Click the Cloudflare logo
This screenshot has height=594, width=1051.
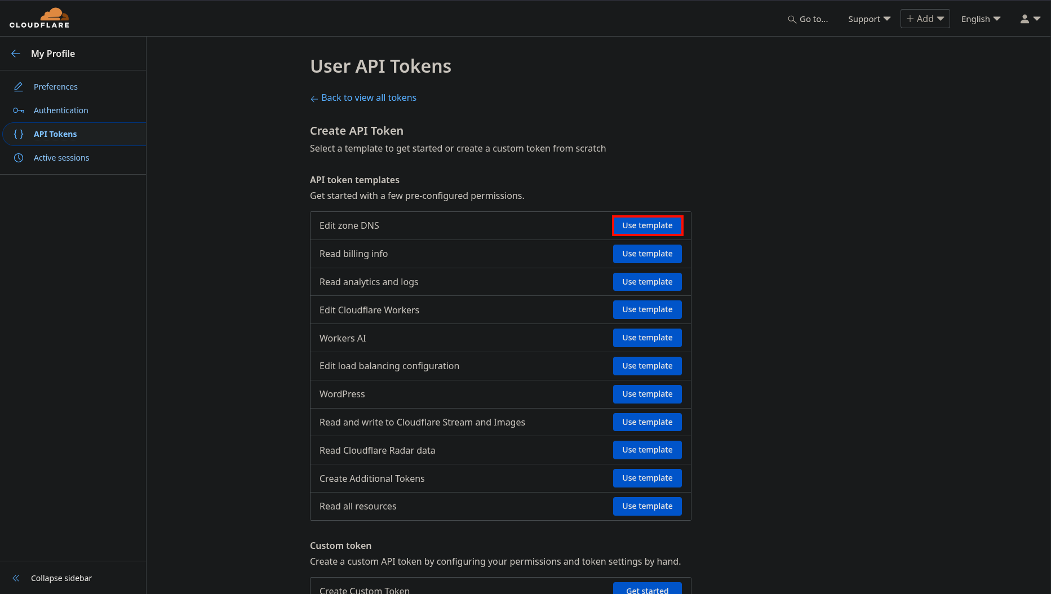[x=39, y=17]
